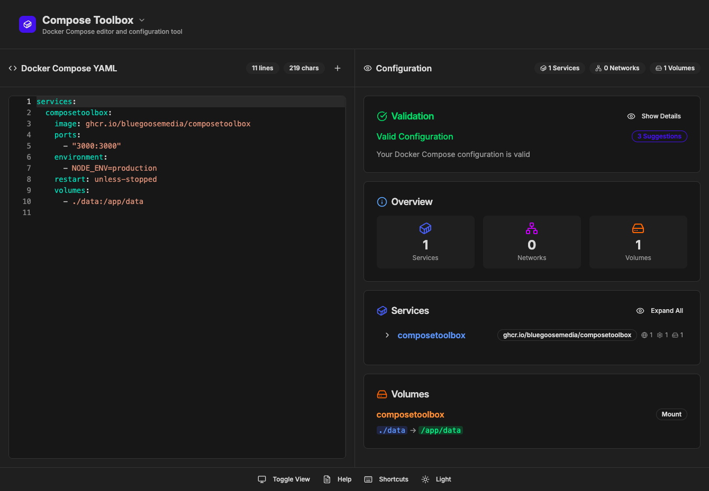This screenshot has width=709, height=491.
Task: Click the /app/data target path tag
Action: 441,430
